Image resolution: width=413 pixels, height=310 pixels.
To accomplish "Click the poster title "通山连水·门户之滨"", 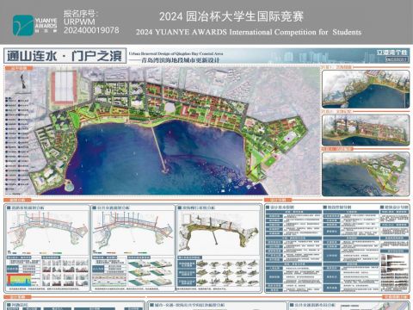I will 65,56.
